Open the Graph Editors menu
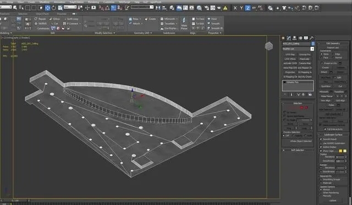The image size is (352, 205). point(76,2)
